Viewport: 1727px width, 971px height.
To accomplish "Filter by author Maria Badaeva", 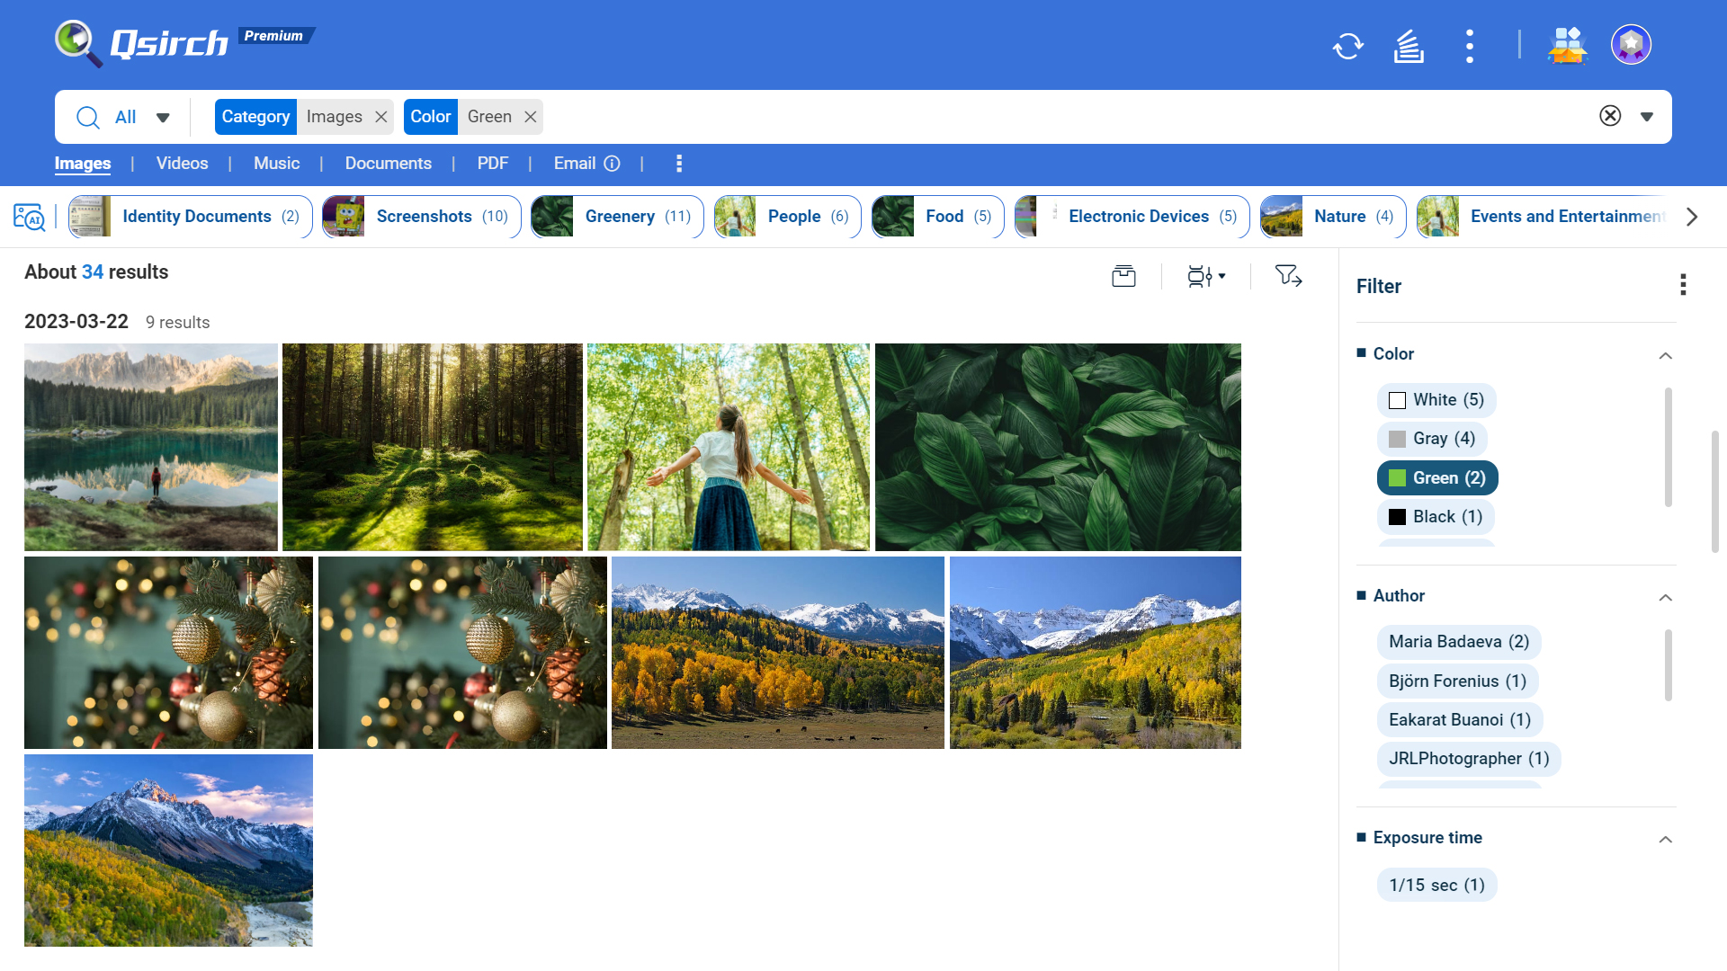I will (1458, 642).
